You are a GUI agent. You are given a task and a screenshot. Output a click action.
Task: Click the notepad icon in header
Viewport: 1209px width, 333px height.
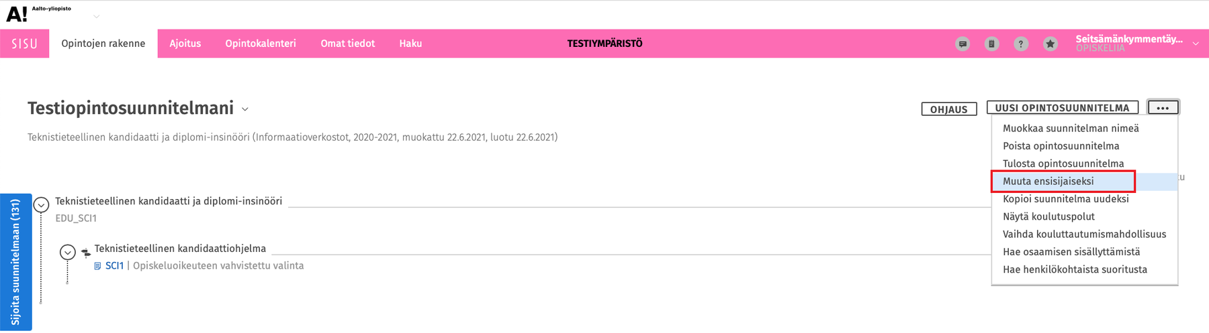pyautogui.click(x=991, y=44)
